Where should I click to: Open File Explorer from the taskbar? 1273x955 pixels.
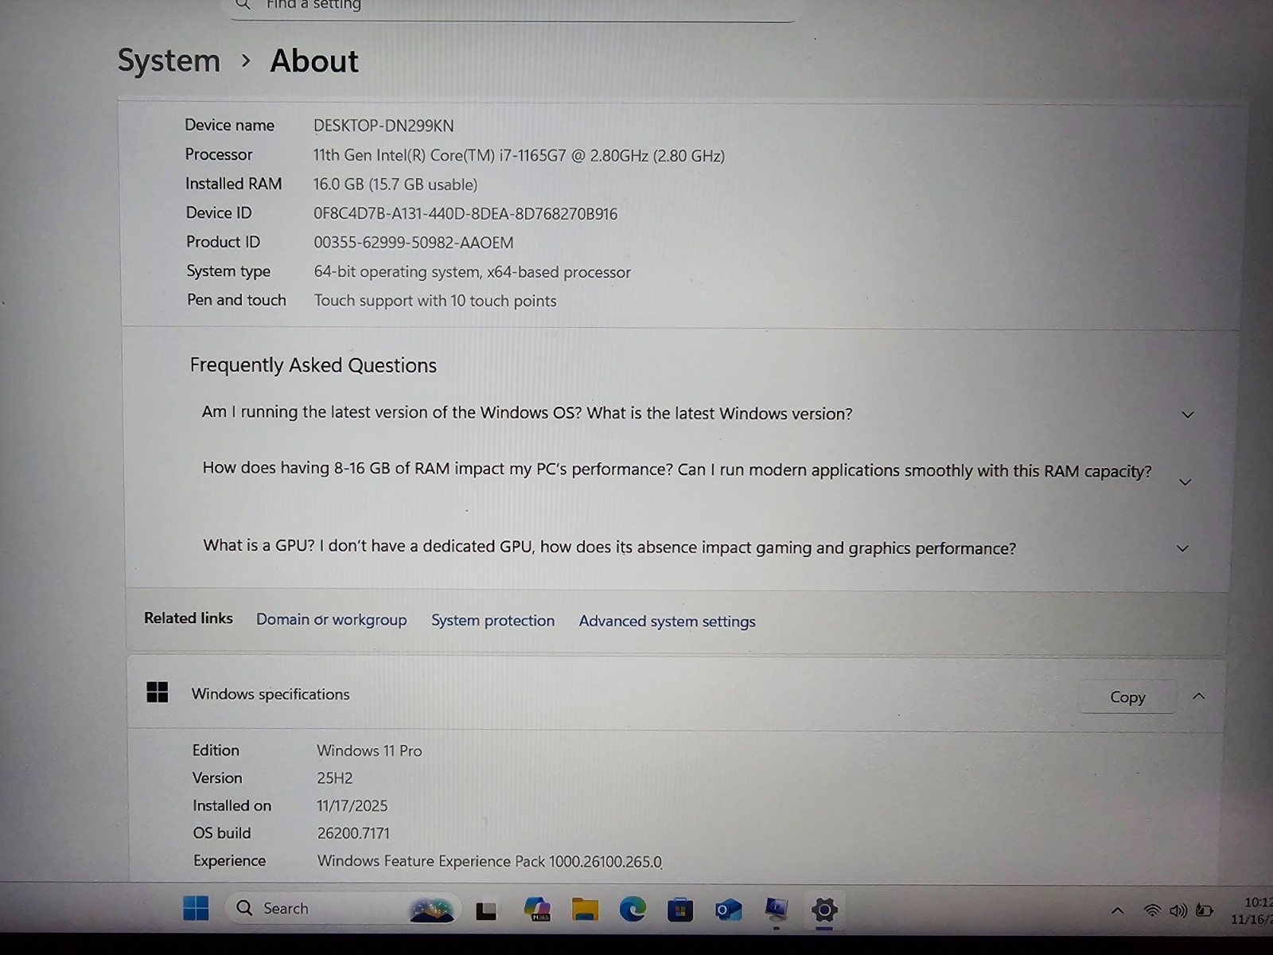coord(585,909)
